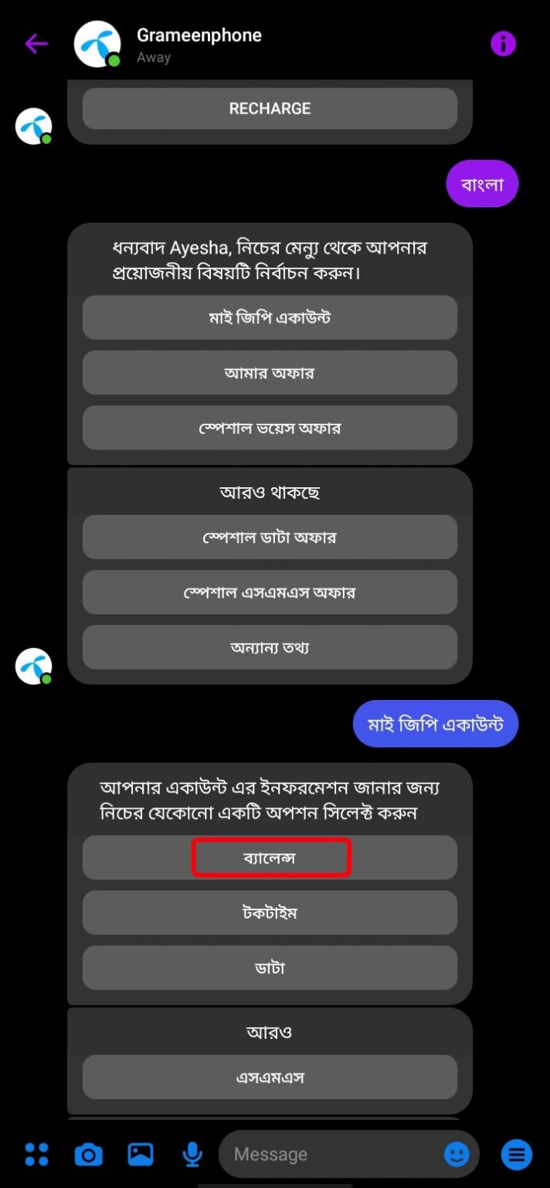Tap the microphone voice message icon

[192, 1155]
